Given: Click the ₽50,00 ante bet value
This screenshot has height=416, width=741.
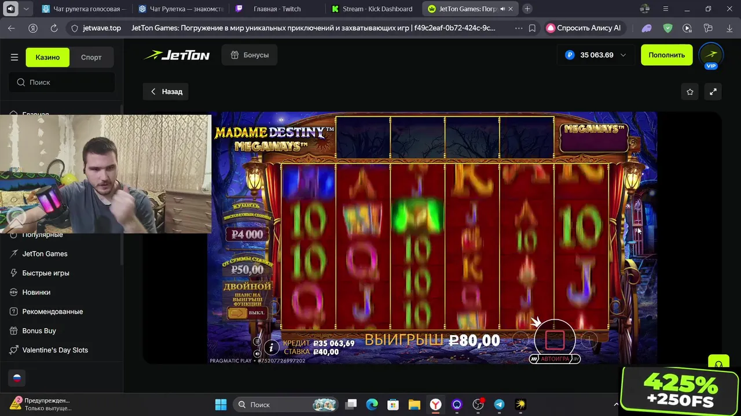Looking at the screenshot, I should tap(247, 269).
